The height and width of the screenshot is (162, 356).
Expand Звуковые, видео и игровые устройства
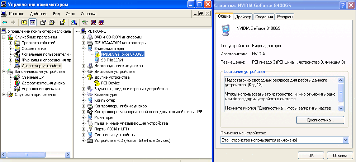(83, 89)
